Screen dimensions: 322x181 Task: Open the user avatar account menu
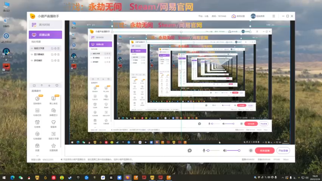click(x=258, y=16)
